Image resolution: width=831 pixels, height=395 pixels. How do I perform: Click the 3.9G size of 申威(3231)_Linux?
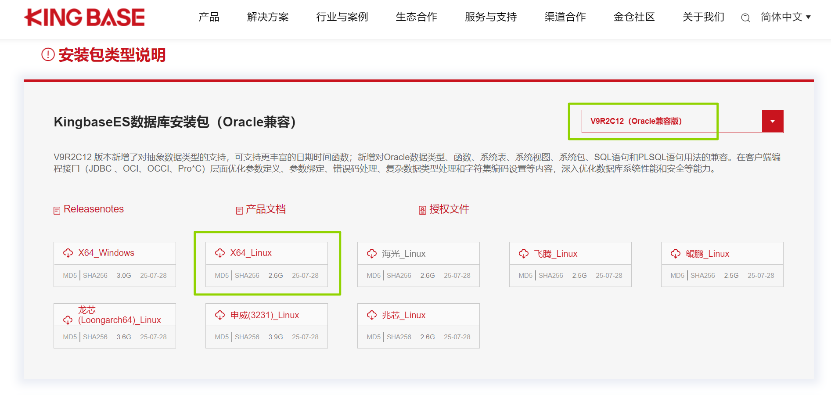point(276,337)
